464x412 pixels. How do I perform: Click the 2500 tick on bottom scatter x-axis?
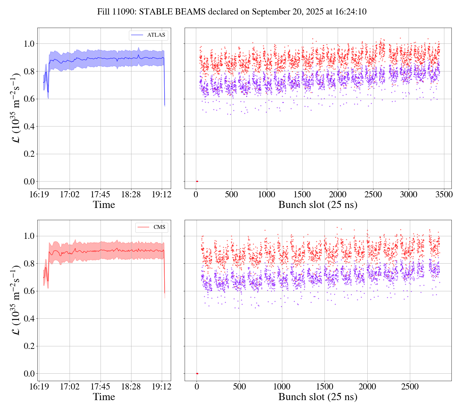pyautogui.click(x=410, y=387)
